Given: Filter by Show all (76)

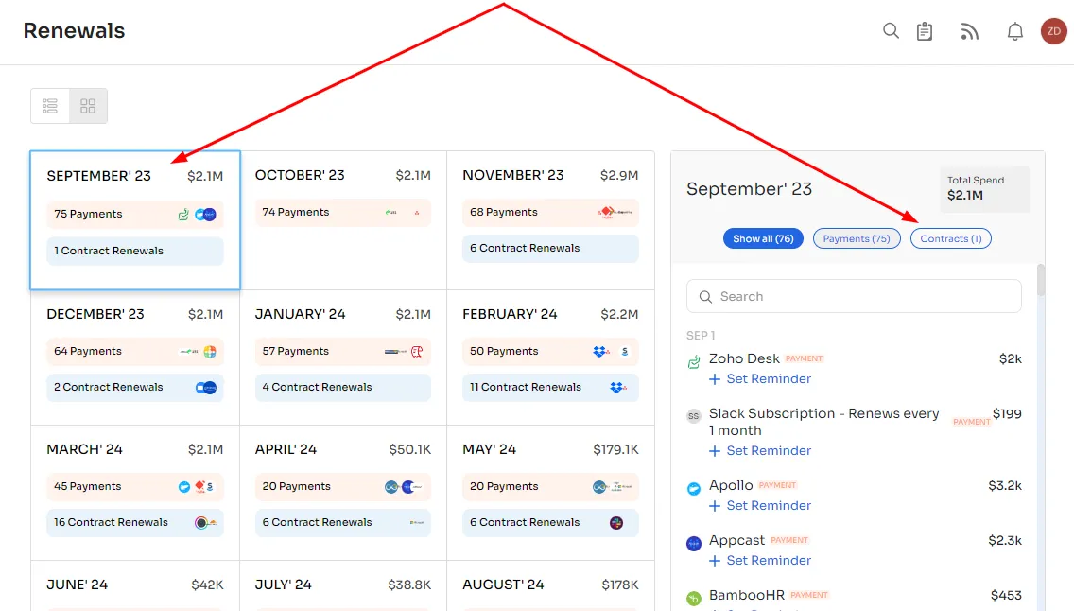Looking at the screenshot, I should (x=763, y=238).
